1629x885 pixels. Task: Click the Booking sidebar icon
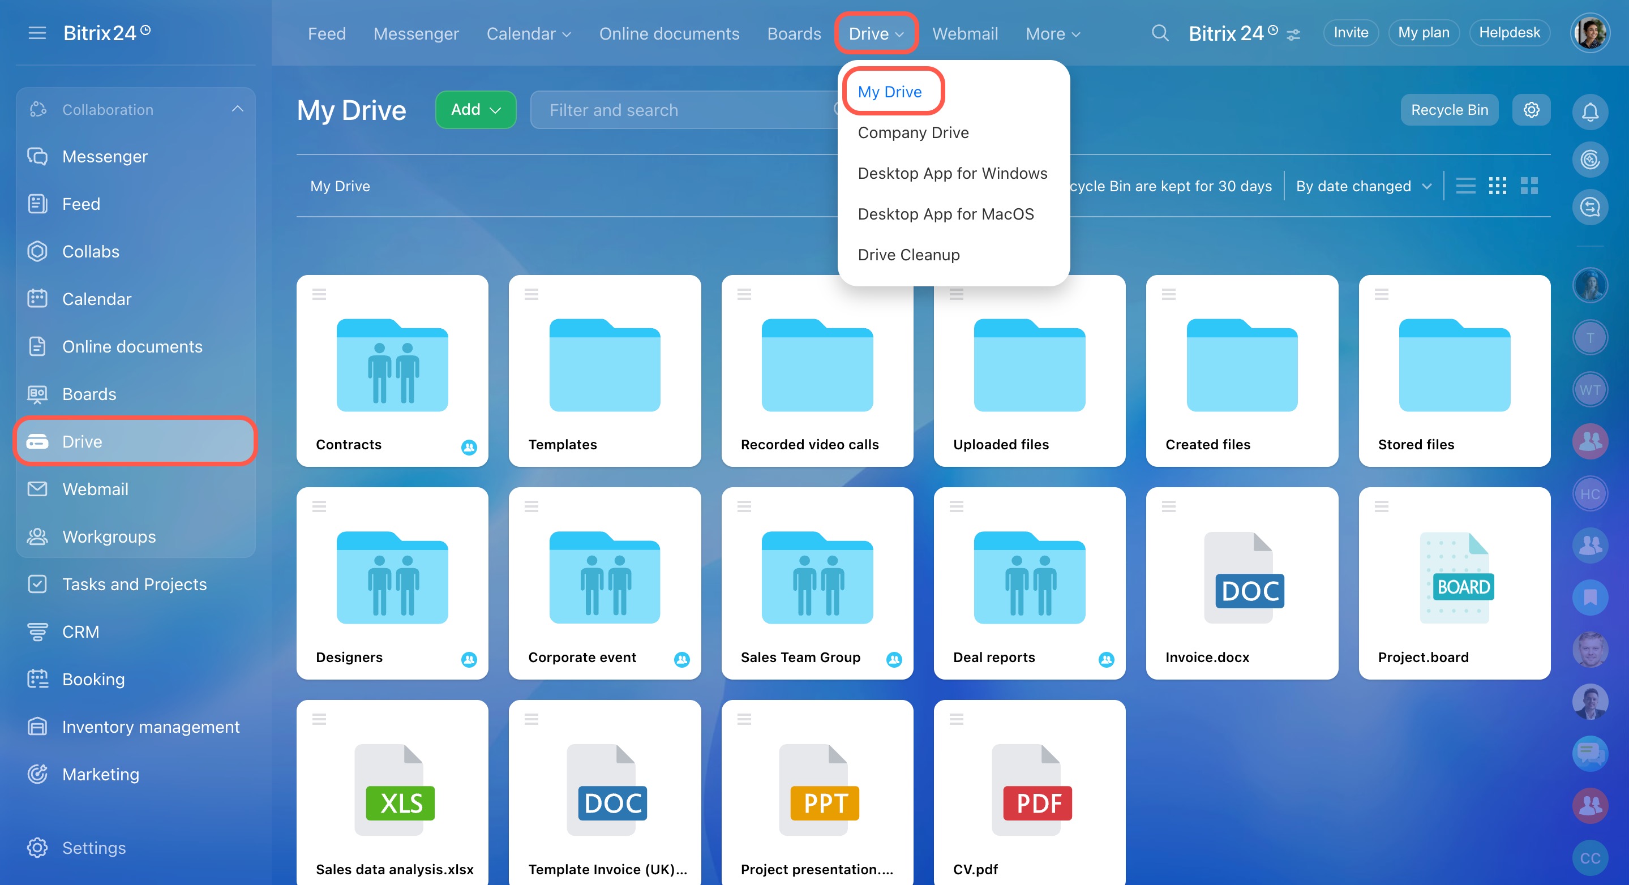pyautogui.click(x=37, y=679)
